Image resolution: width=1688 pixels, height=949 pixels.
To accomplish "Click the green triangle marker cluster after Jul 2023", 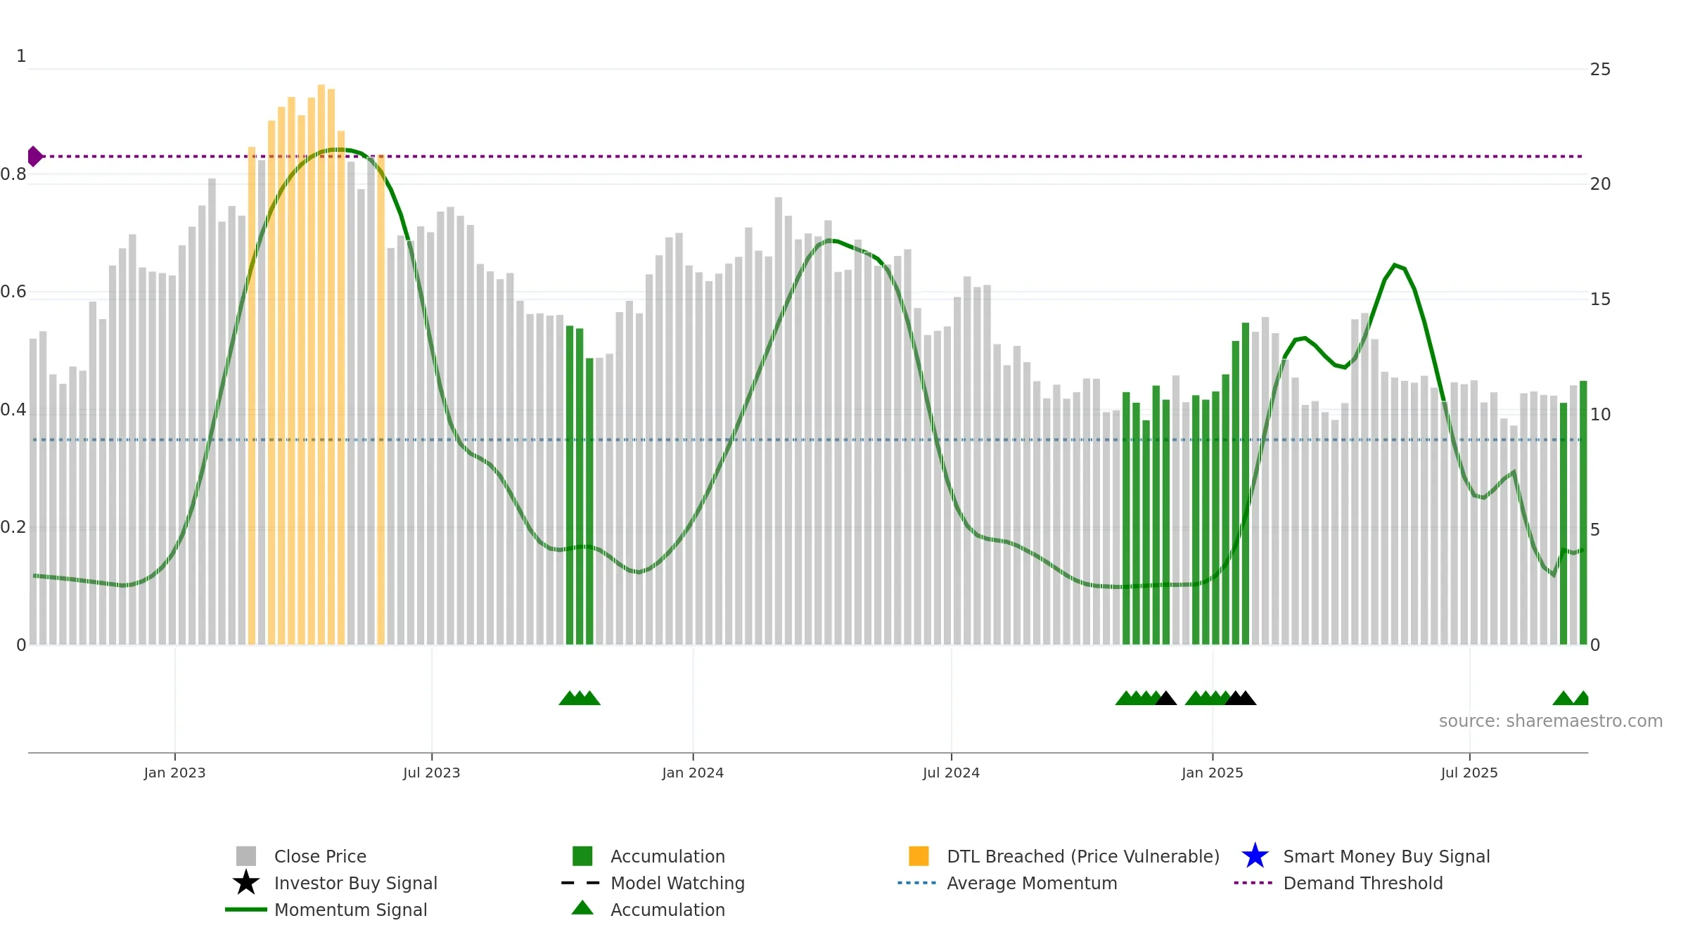I will tap(580, 698).
